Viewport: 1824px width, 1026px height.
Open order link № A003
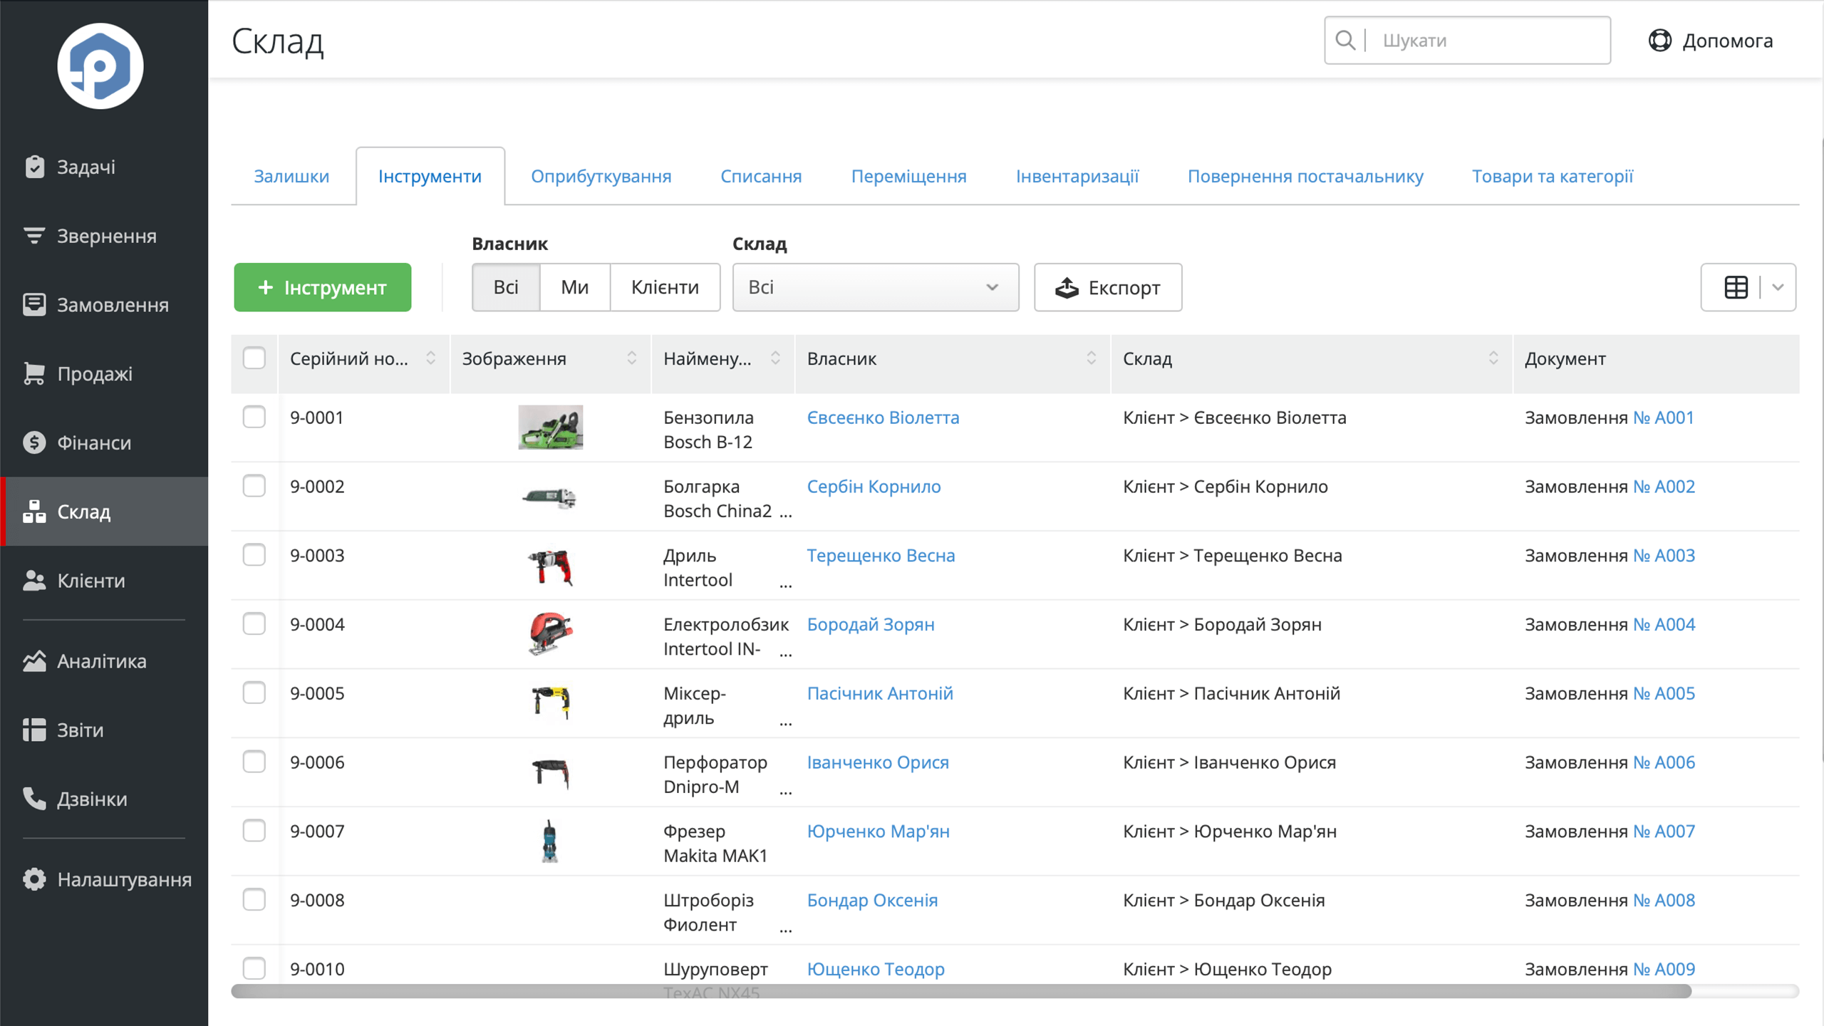(1664, 556)
